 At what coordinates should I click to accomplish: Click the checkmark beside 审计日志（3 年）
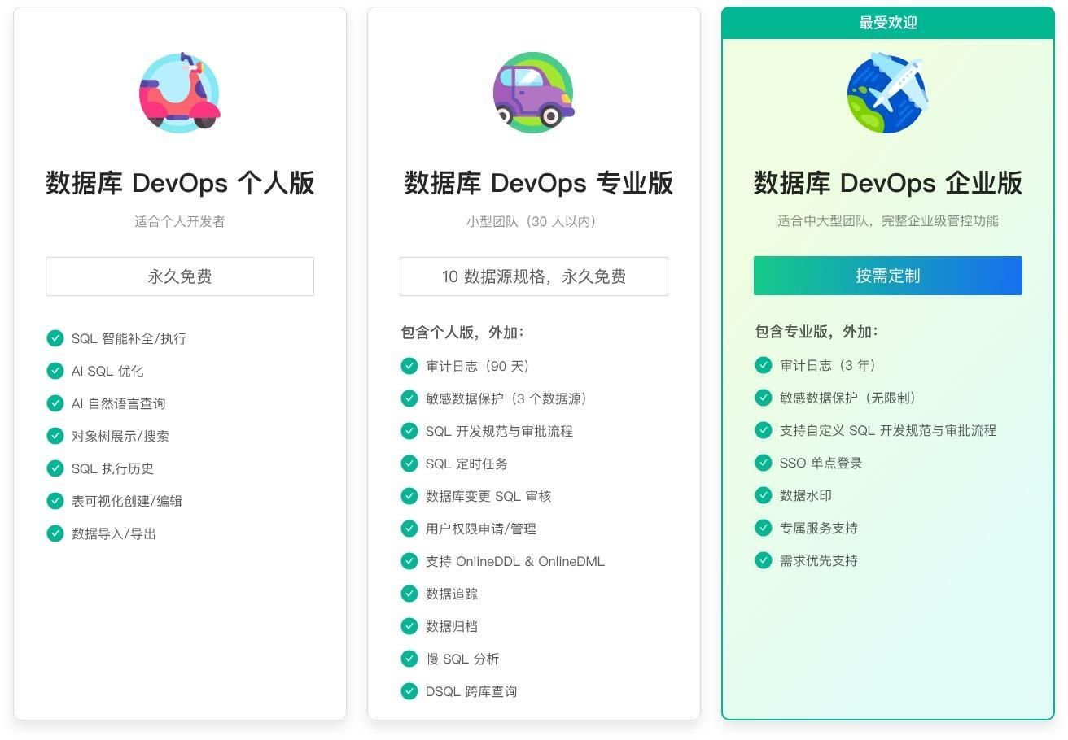pyautogui.click(x=763, y=365)
